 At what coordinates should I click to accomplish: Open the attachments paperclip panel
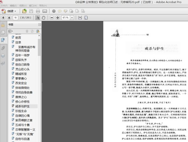pos(3,48)
